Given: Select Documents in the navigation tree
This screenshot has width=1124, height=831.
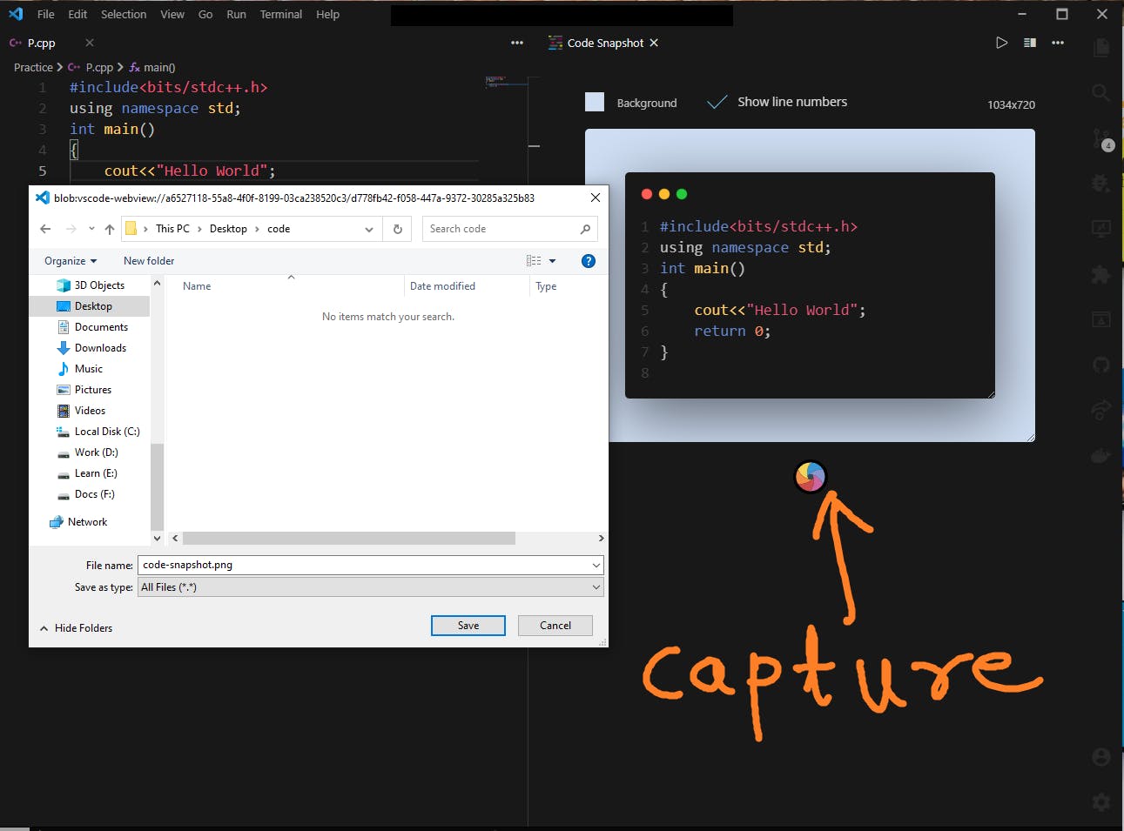Looking at the screenshot, I should point(101,327).
